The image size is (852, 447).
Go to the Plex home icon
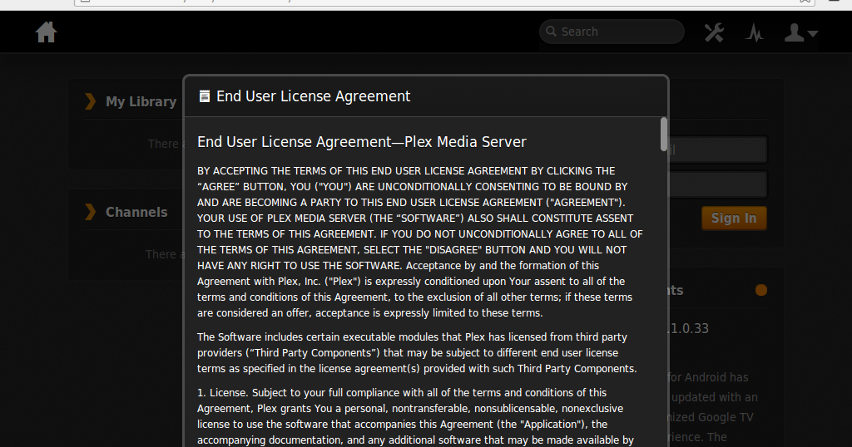47,32
